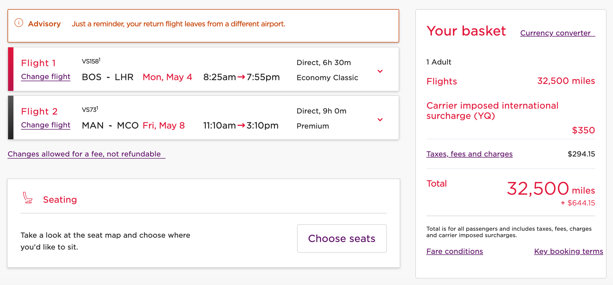Click the seat icon in the Seating section
The width and height of the screenshot is (613, 285).
point(28,198)
